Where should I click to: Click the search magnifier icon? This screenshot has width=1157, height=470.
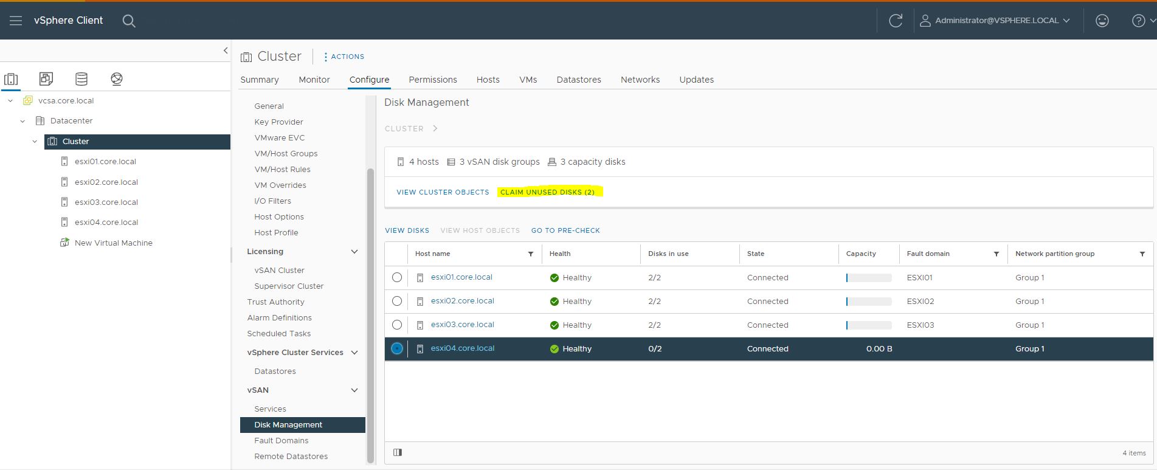pos(129,21)
